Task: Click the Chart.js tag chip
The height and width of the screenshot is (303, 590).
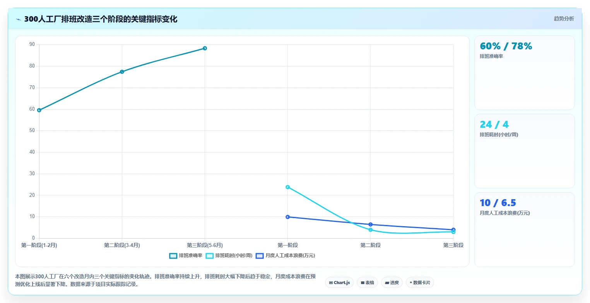Action: (x=339, y=283)
